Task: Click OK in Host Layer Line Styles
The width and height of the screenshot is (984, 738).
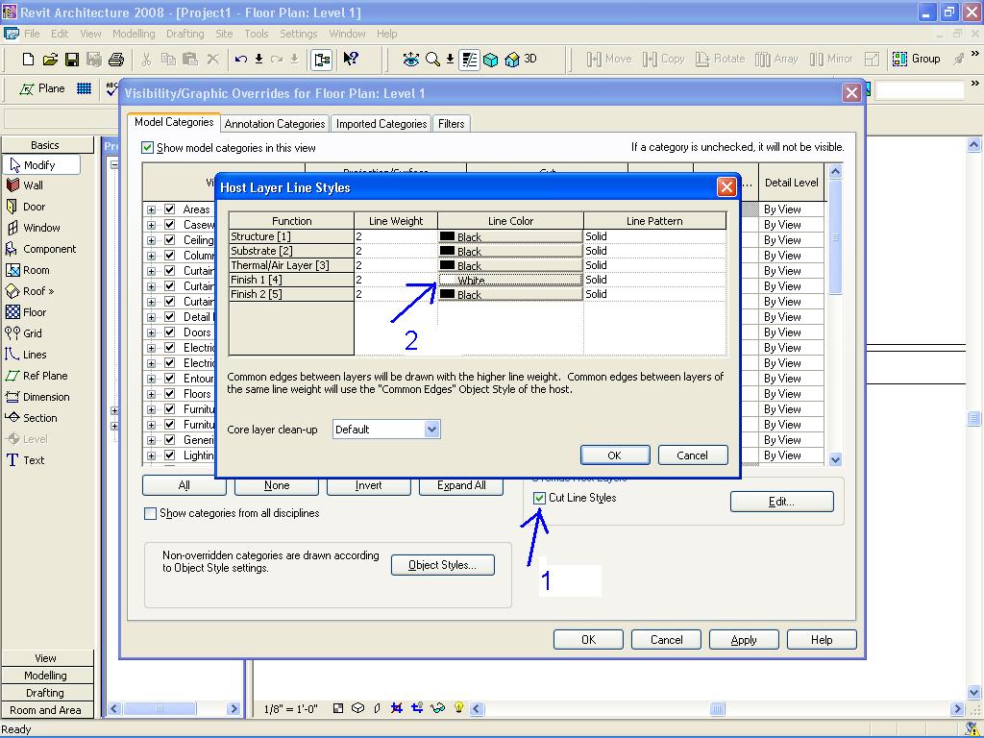Action: tap(615, 455)
